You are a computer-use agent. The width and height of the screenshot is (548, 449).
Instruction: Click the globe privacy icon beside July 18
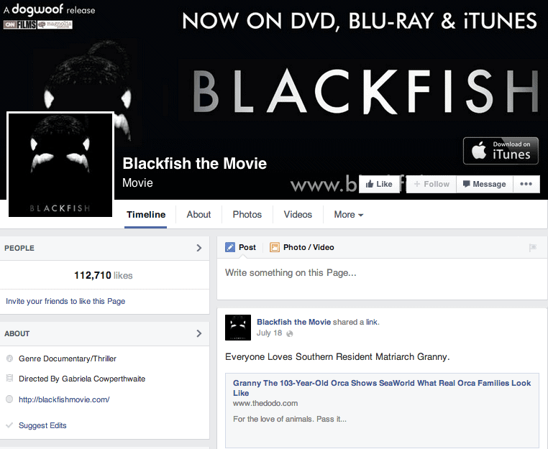(x=289, y=334)
